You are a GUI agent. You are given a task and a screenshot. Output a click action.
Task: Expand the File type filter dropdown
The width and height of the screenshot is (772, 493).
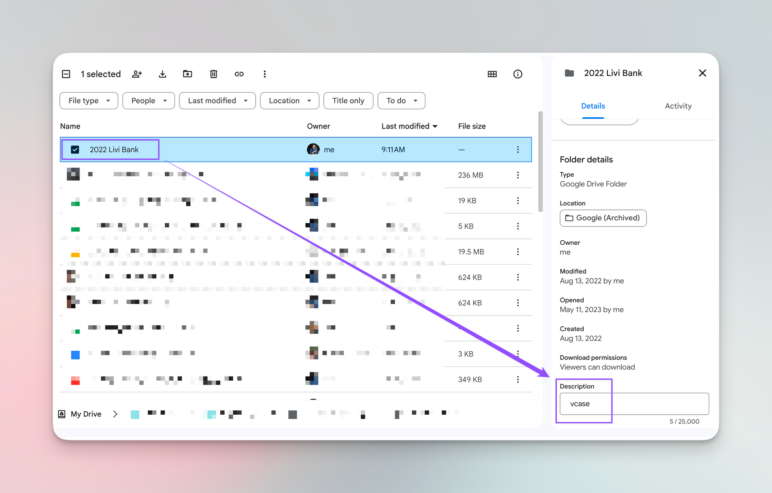point(89,101)
